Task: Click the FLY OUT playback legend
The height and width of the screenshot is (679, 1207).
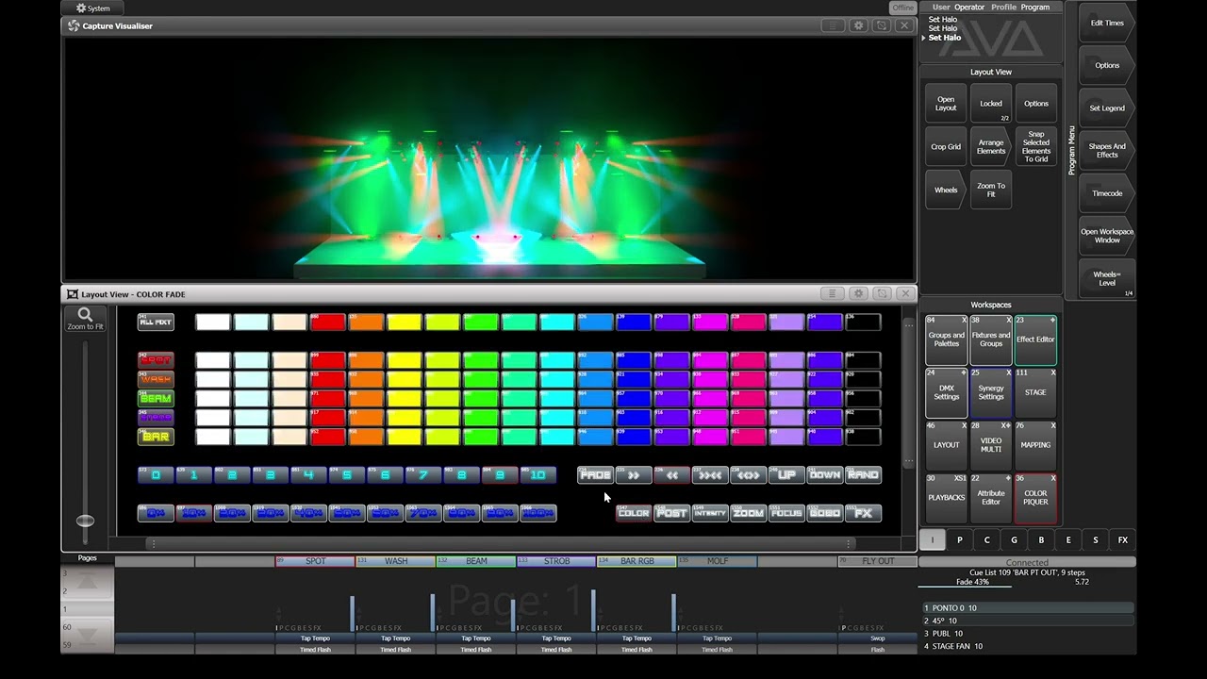Action: pos(877,561)
